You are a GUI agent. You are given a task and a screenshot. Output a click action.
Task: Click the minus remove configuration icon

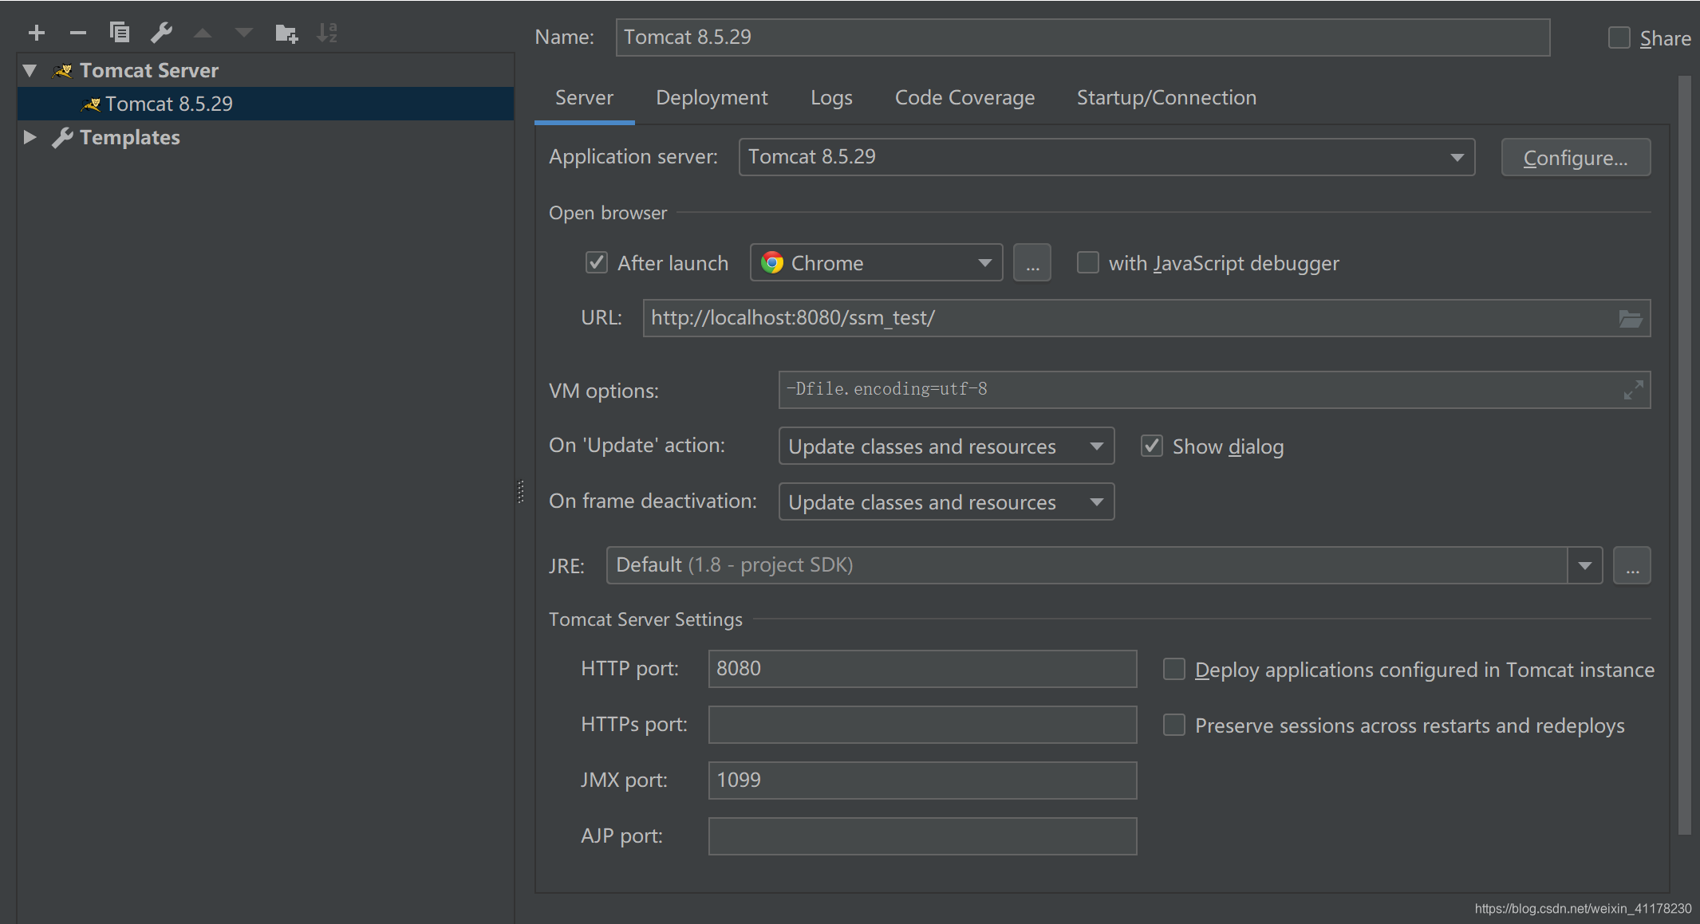[x=77, y=33]
